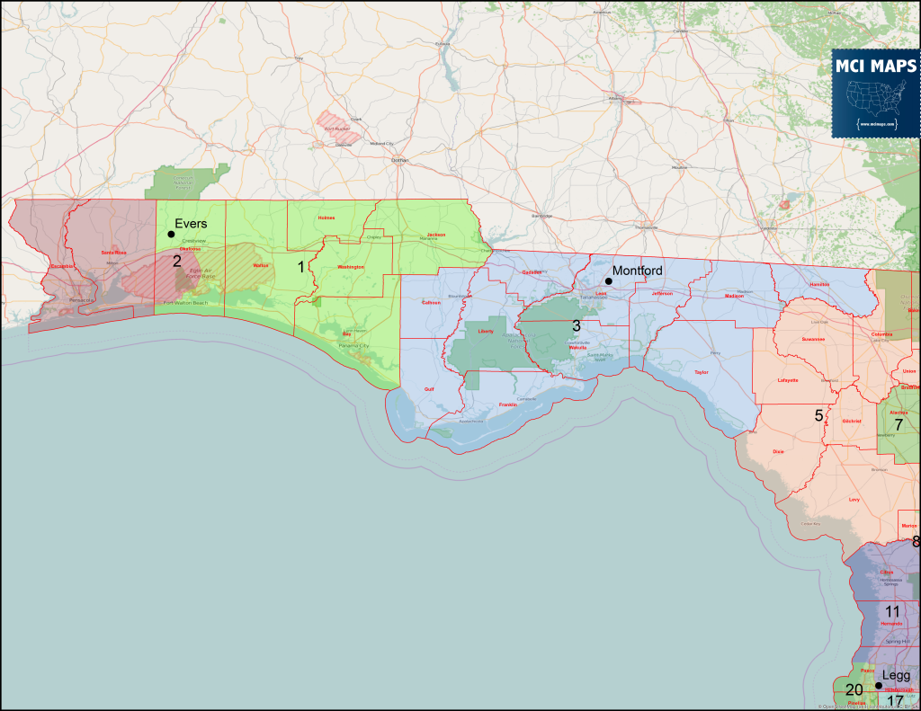This screenshot has height=711, width=921.
Task: Click the Fort Walton Beach label
Action: [185, 303]
